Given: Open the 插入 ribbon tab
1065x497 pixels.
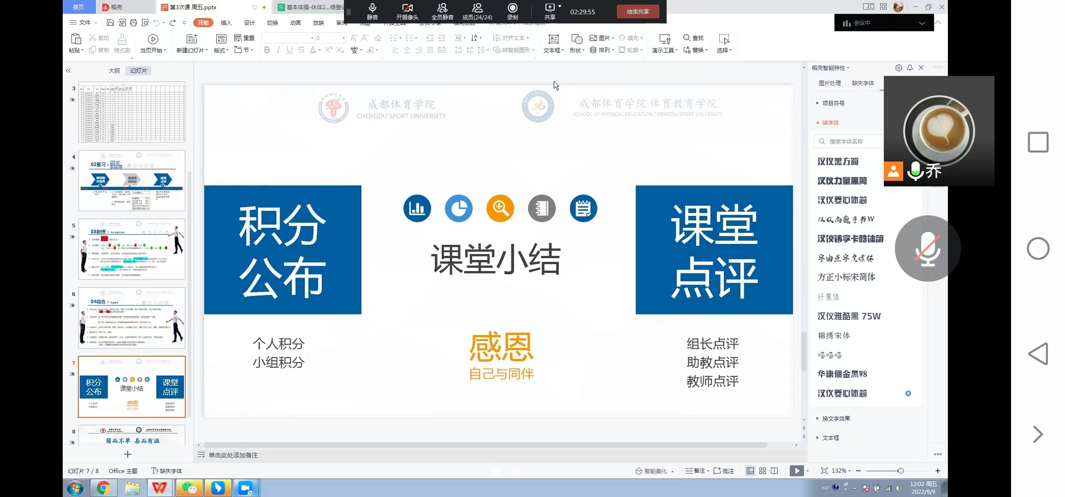Looking at the screenshot, I should [x=226, y=23].
